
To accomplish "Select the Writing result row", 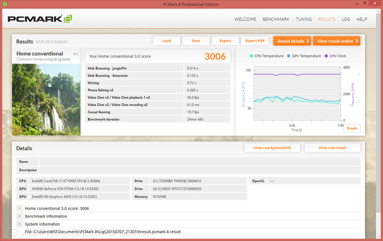I will [x=157, y=83].
